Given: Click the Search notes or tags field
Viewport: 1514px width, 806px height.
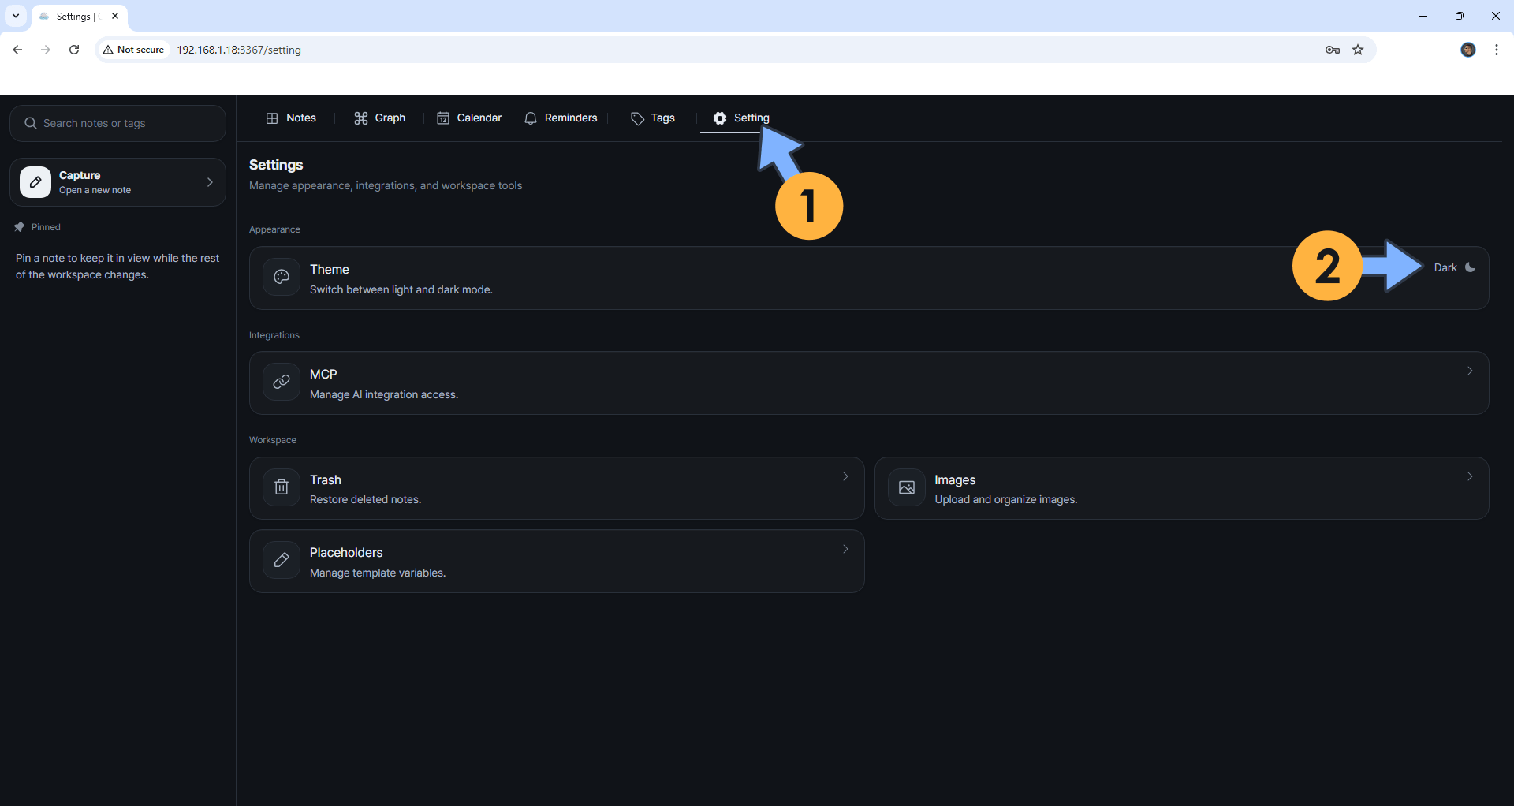Looking at the screenshot, I should (117, 122).
